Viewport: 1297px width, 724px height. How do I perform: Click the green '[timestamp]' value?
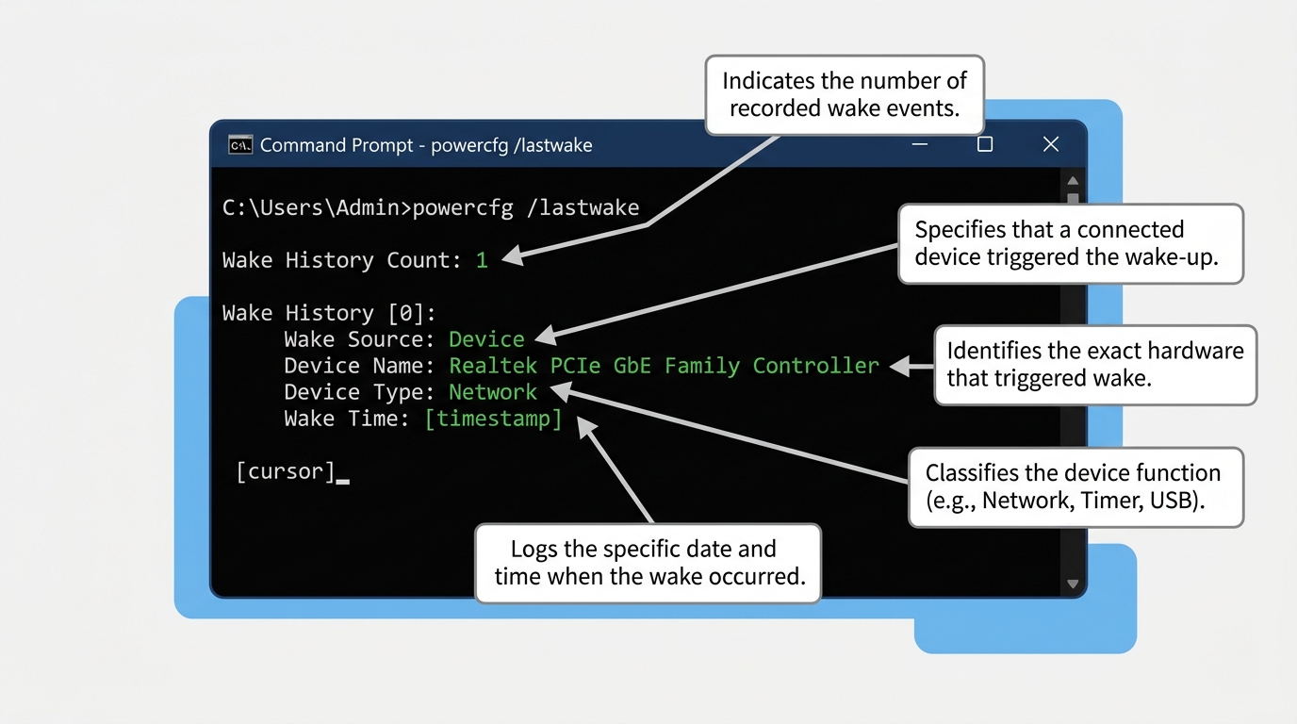click(x=493, y=419)
